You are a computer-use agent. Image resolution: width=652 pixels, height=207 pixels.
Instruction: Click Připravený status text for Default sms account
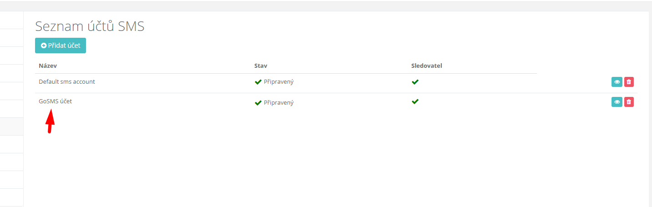tap(278, 82)
